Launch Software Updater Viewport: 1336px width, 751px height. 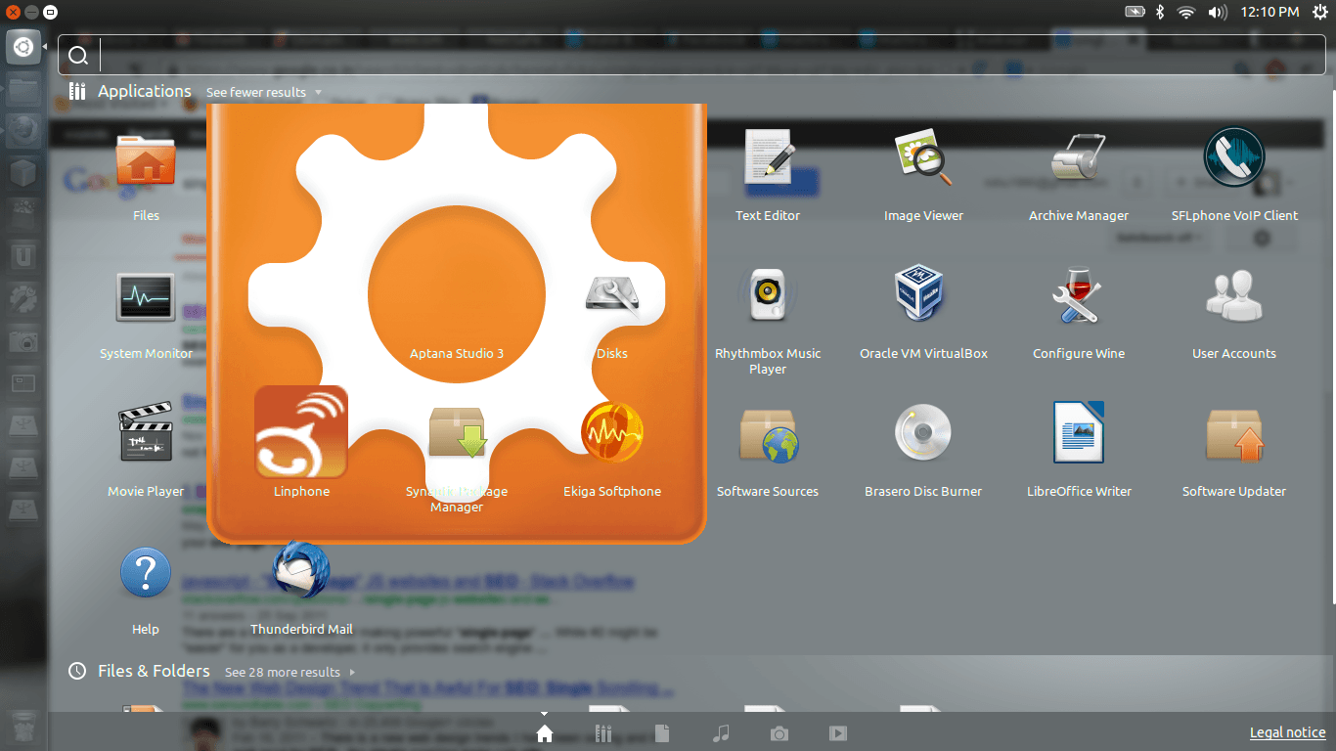(x=1234, y=434)
